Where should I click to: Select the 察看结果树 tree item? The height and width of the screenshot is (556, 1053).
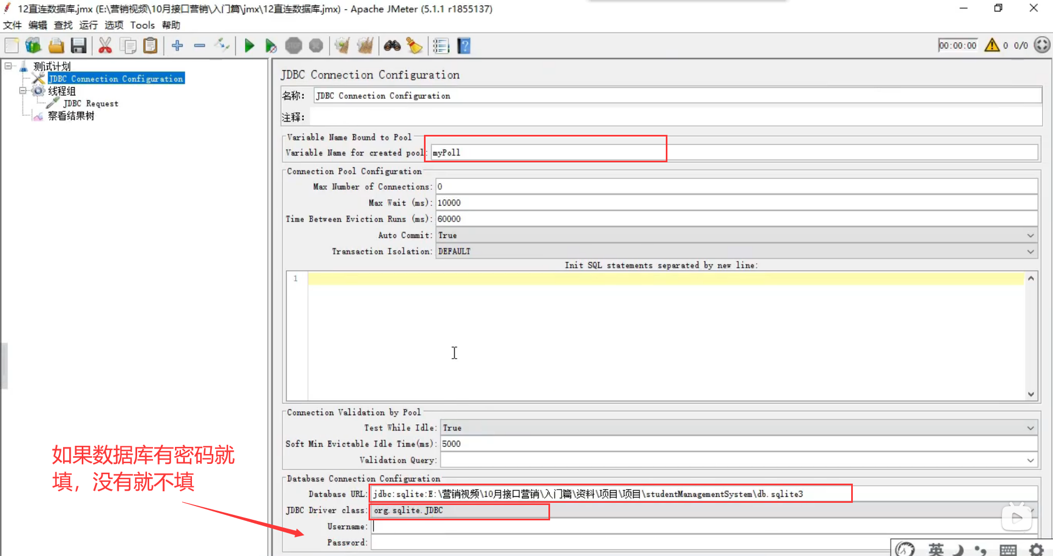71,116
